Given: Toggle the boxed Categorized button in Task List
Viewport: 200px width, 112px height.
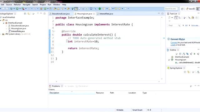Looking at the screenshot, I should point(176,18).
